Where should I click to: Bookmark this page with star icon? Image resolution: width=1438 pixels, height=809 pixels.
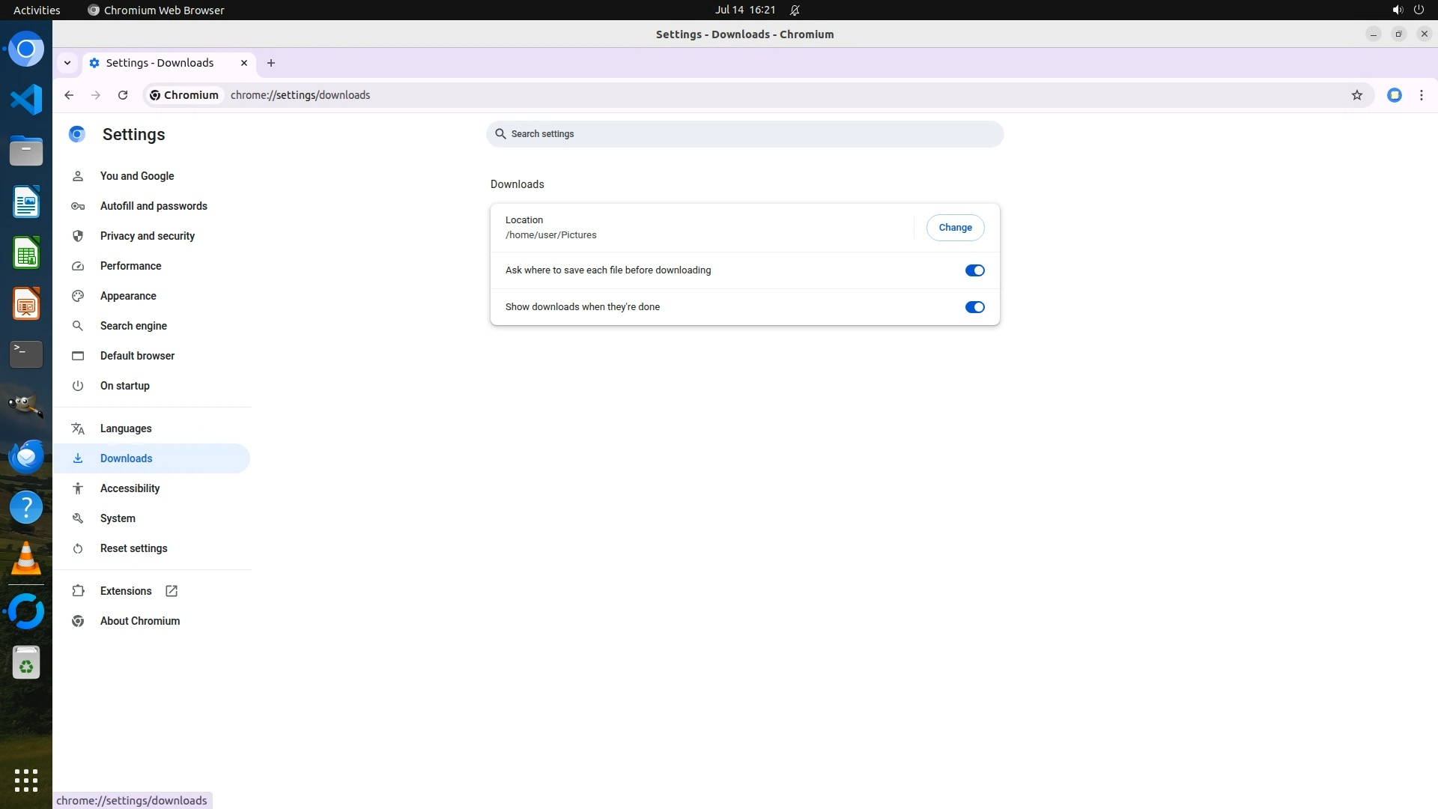1356,95
